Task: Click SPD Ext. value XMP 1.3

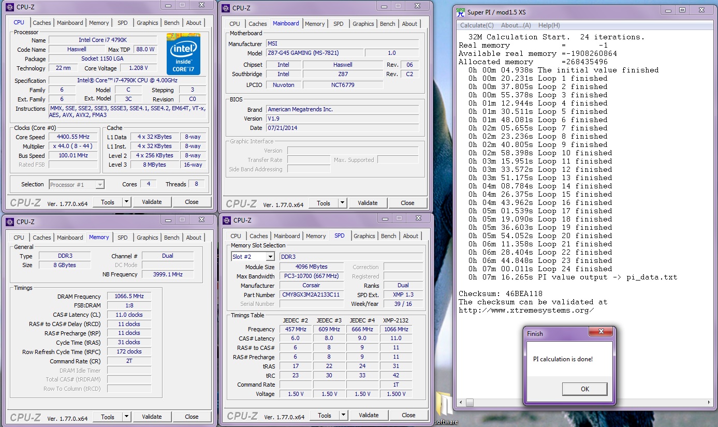Action: (403, 295)
